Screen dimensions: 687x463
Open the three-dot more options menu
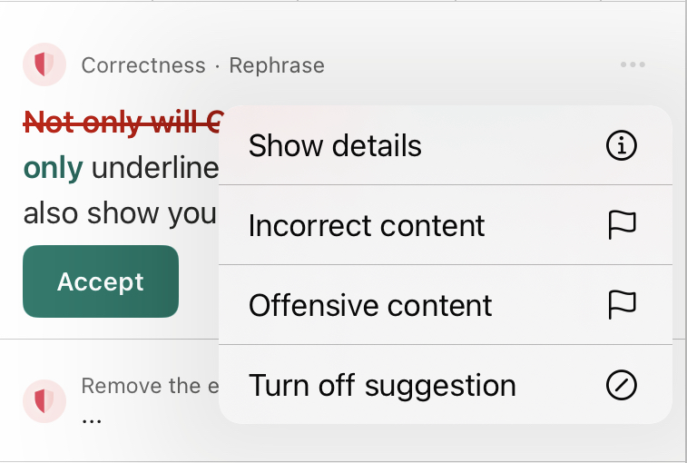[x=633, y=64]
